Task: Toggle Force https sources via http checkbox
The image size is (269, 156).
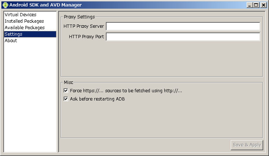Action: pyautogui.click(x=66, y=90)
